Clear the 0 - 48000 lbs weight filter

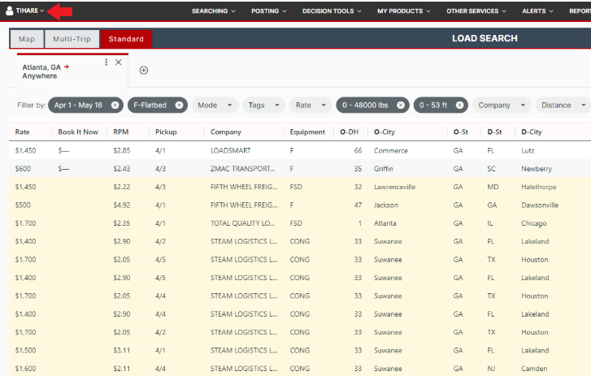tap(401, 106)
